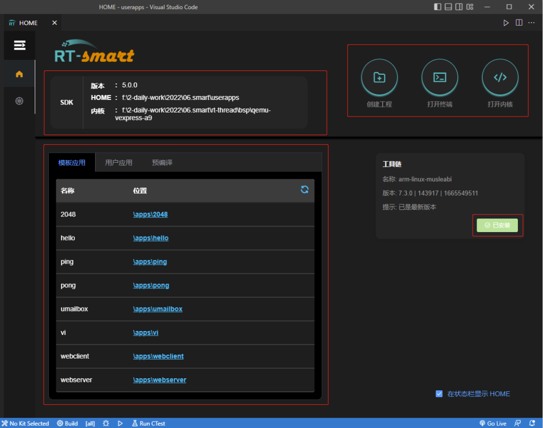Close the HOME editor tab
This screenshot has width=543, height=428.
54,23
